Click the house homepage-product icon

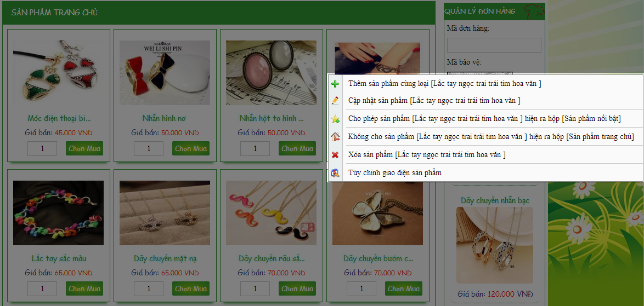[x=335, y=137]
